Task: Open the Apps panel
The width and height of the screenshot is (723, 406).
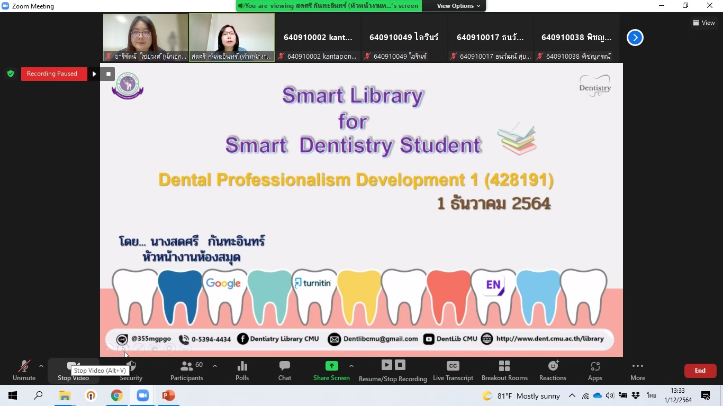Action: tap(595, 370)
